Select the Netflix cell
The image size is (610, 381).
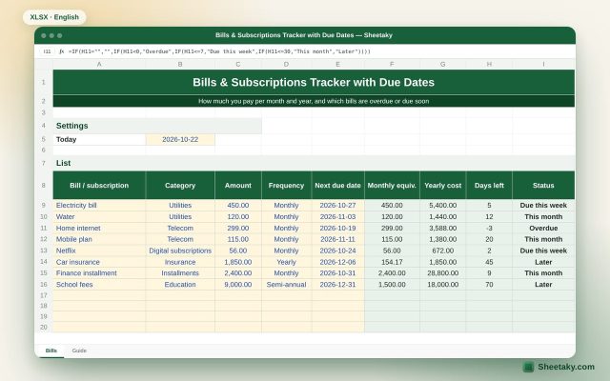(99, 251)
